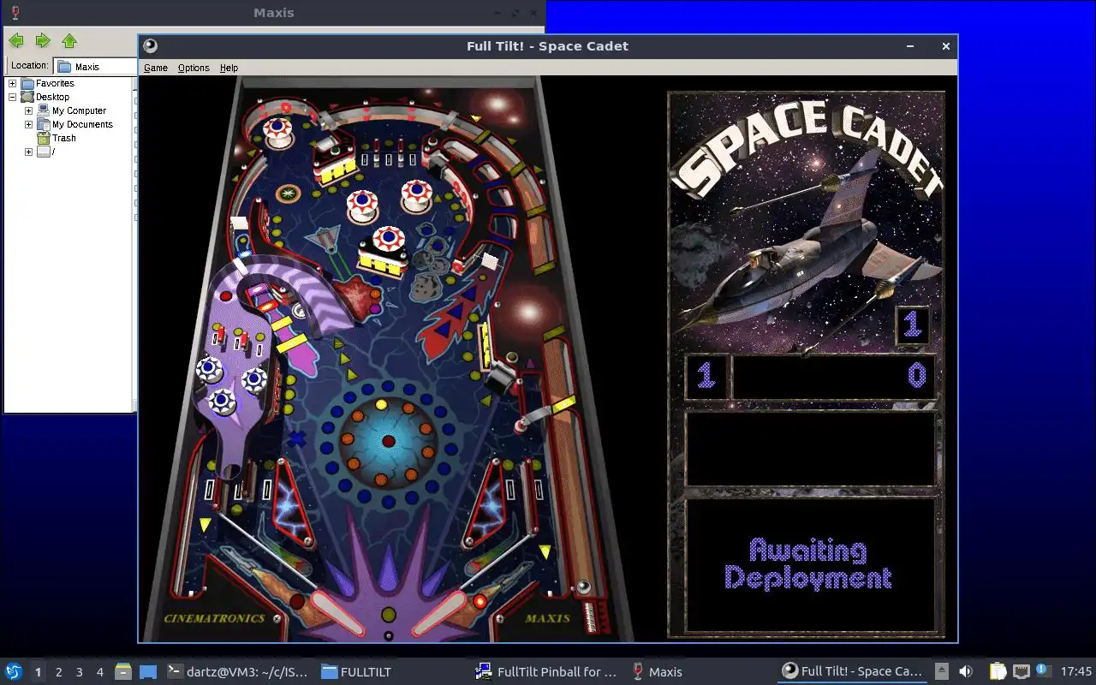The image size is (1096, 685).
Task: Switch to FullTilt Pinball for... taskbar entry
Action: 546,672
